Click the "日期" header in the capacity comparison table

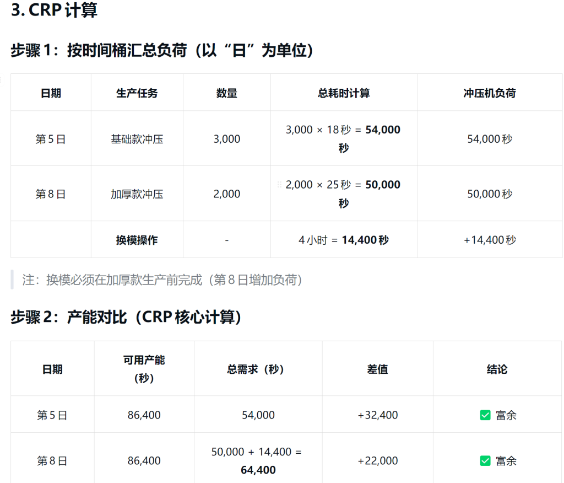point(52,369)
